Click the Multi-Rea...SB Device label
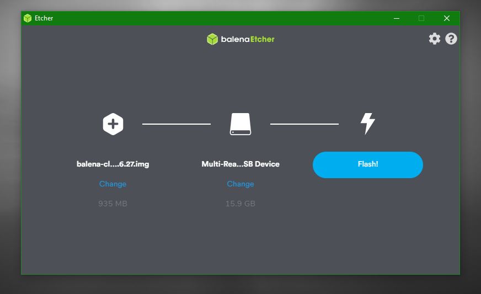The image size is (481, 294). [240, 164]
